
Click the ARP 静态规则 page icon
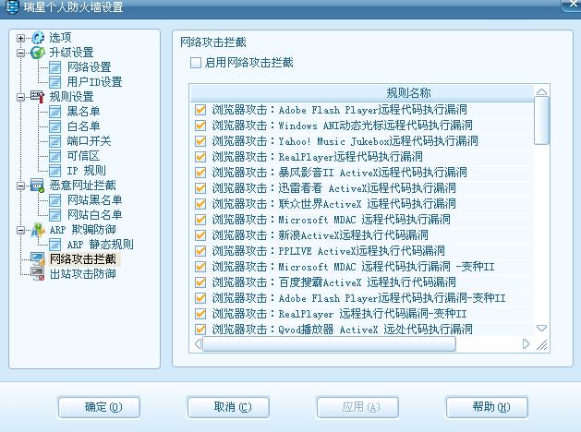click(54, 245)
